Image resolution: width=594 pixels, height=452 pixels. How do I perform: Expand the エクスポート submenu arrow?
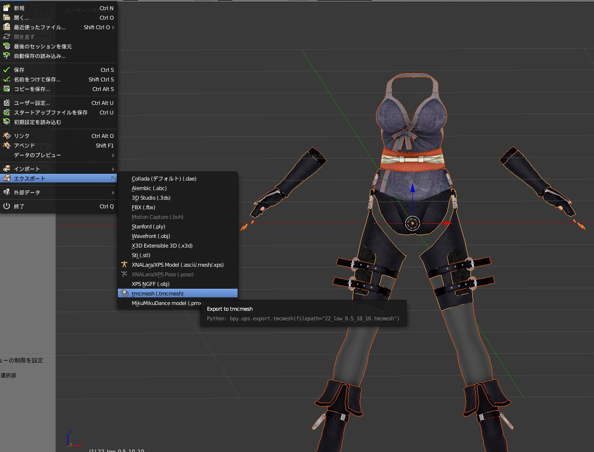coord(114,179)
